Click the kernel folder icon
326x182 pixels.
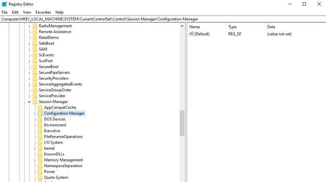click(x=40, y=148)
